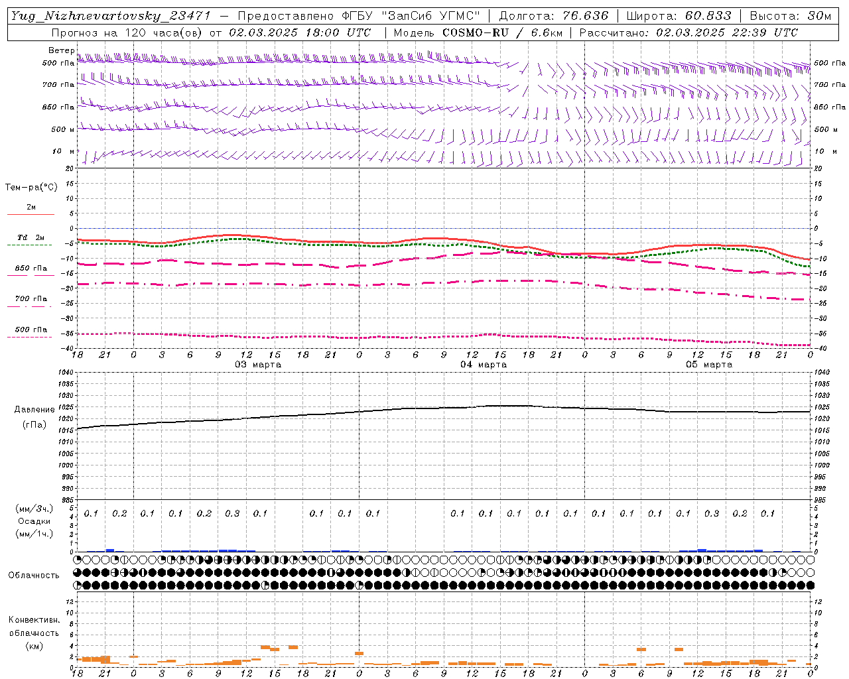Click the '04 марта' date label

pos(484,365)
